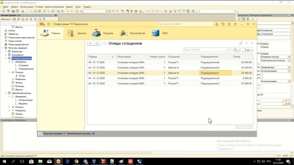The width and height of the screenshot is (294, 165).
Task: Click the list search field Ctrl+F
Action: [205, 50]
